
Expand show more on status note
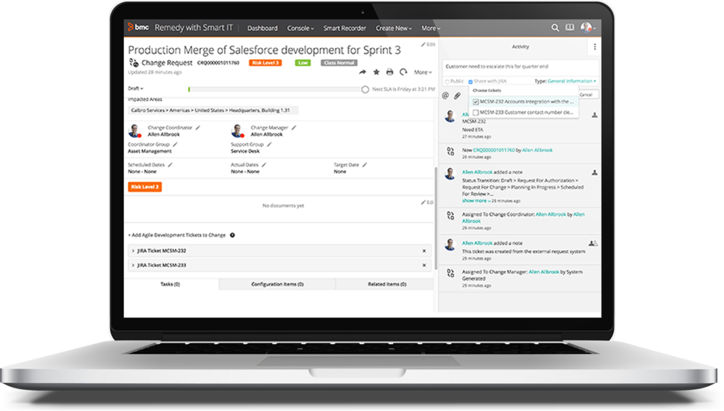point(476,201)
